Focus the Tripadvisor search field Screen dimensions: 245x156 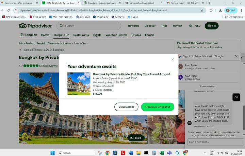point(88,26)
